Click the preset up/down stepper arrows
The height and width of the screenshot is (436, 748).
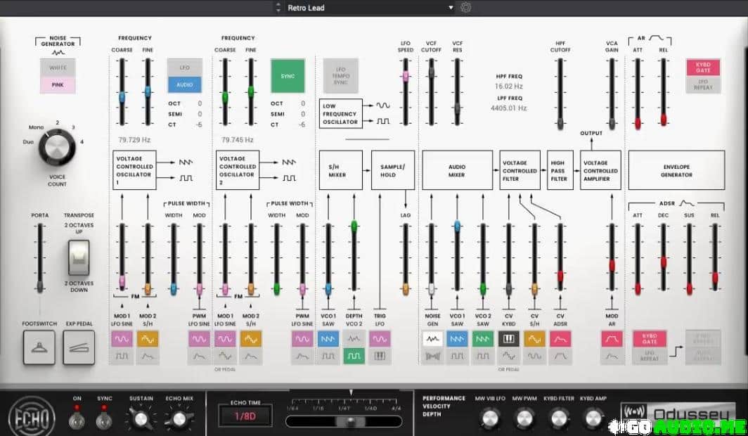(x=278, y=8)
